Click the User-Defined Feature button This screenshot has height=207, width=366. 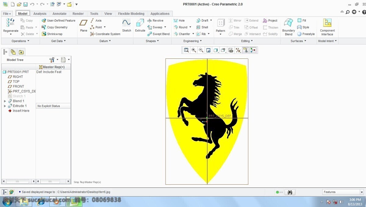[59, 20]
